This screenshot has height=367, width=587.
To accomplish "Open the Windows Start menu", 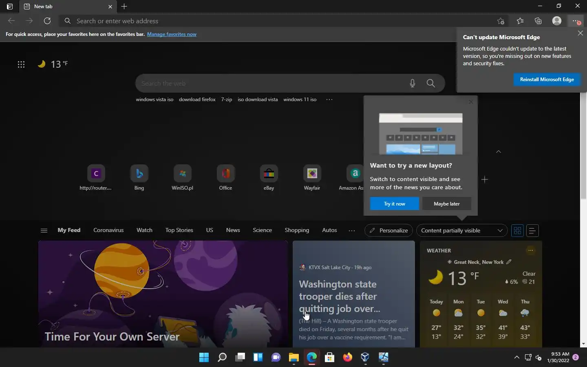I will [x=204, y=358].
